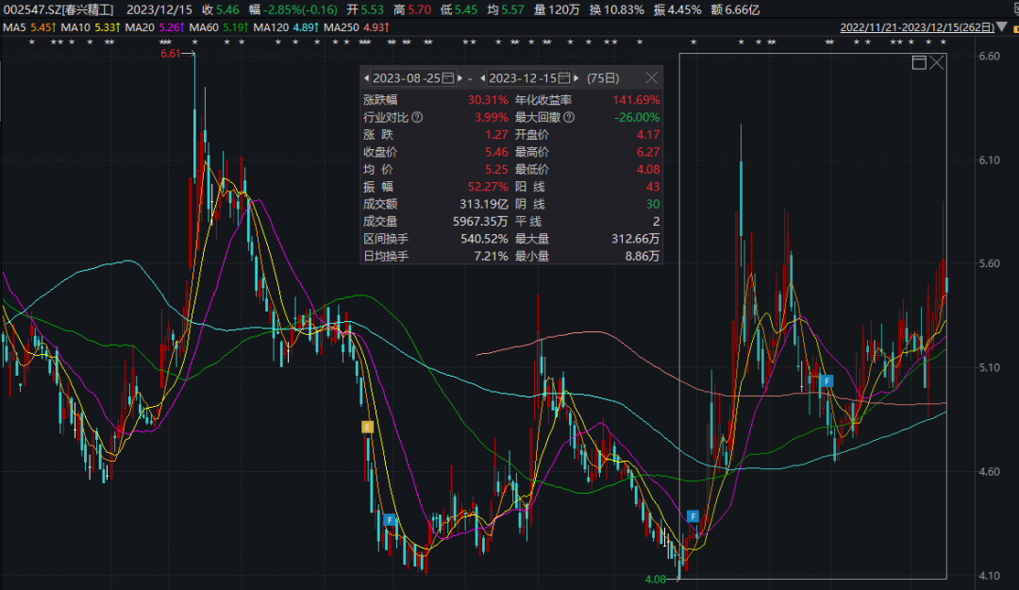Click the F marker near 4.35 low

tap(389, 519)
